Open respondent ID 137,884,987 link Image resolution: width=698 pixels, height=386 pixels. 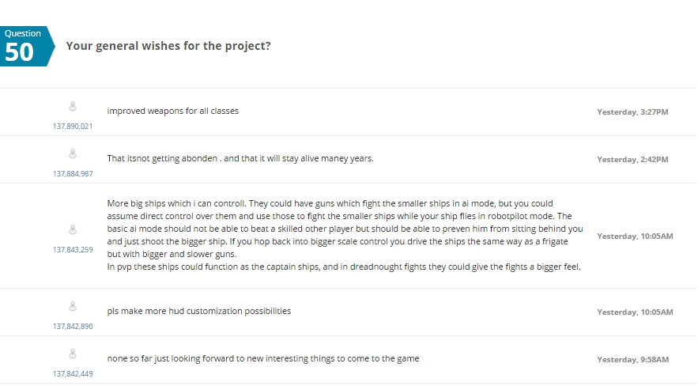click(x=73, y=174)
